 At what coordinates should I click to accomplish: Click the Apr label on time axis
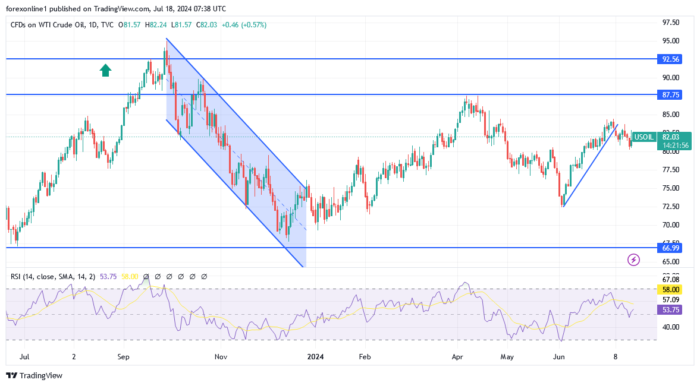[x=457, y=357]
